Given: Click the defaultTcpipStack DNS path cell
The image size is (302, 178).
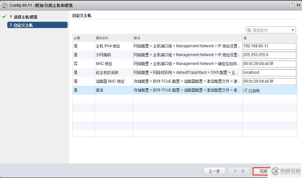Looking at the screenshot, I should 187,72.
